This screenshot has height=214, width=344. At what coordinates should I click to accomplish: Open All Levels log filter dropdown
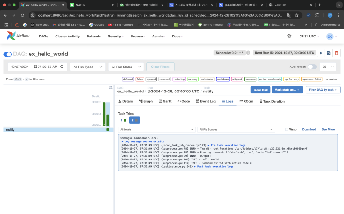(156, 130)
